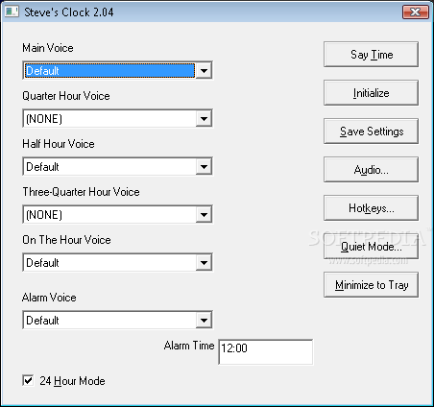Screen dimensions: 434x407
Task: Open the Audio... dialog
Action: [x=371, y=170]
